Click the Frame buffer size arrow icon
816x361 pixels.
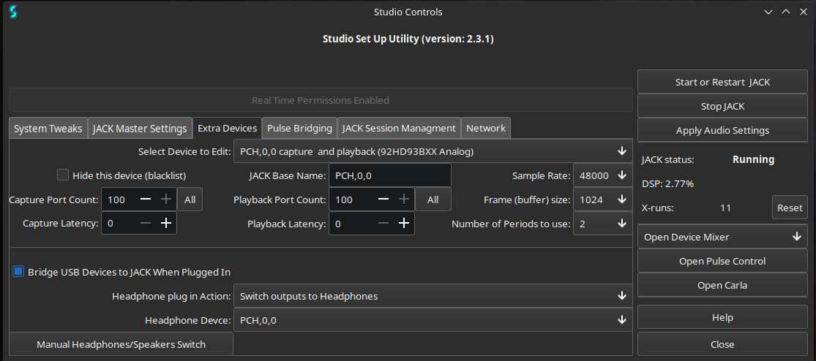click(x=621, y=199)
